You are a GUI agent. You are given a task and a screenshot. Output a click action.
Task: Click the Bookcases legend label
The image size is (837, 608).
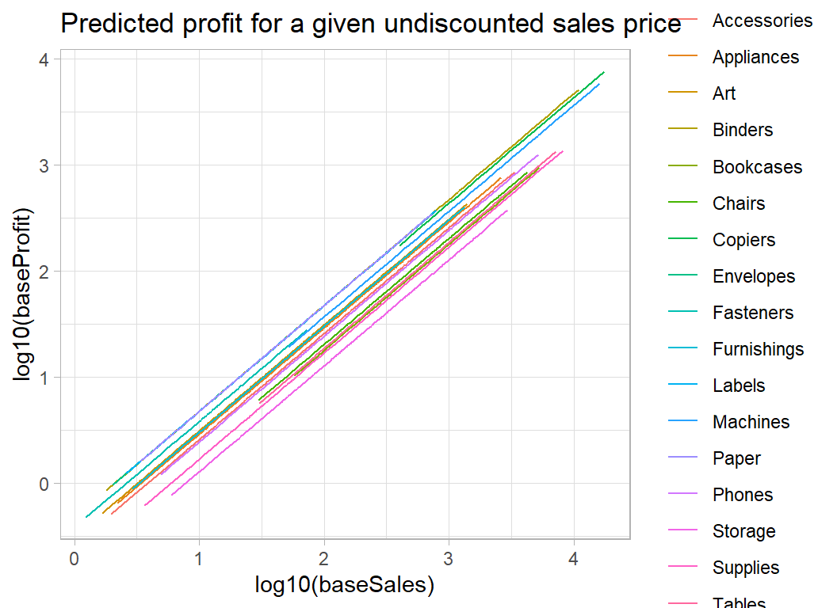point(757,167)
